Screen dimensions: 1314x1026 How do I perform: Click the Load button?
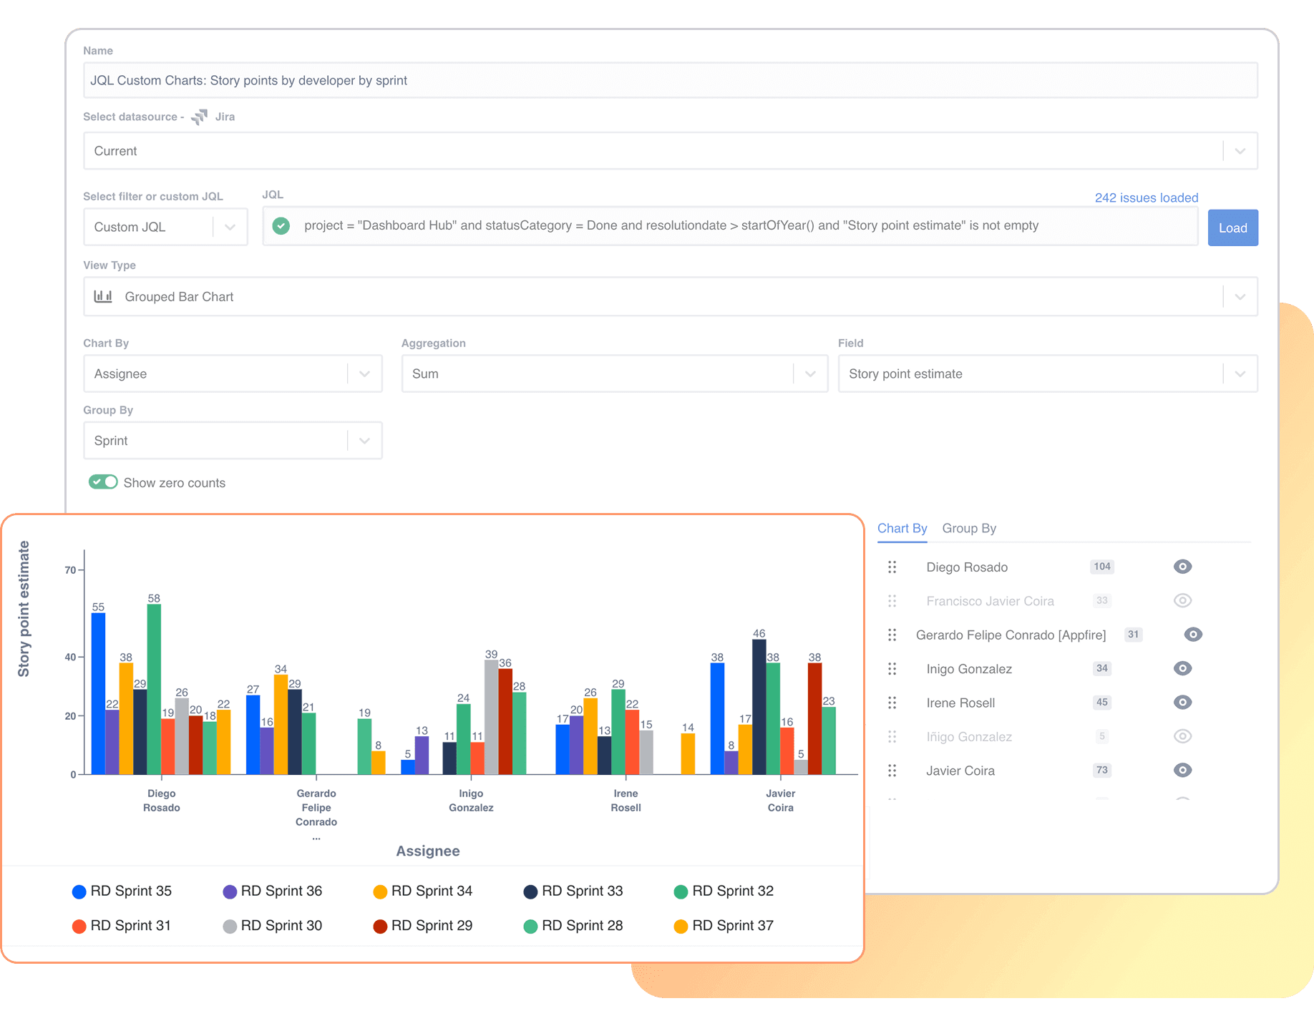coord(1232,228)
